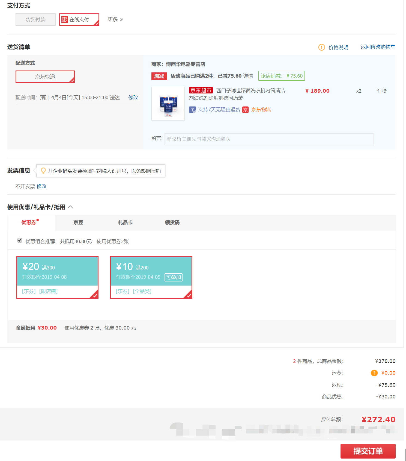Click 总商品金额 ¥378.00 value

(385, 361)
